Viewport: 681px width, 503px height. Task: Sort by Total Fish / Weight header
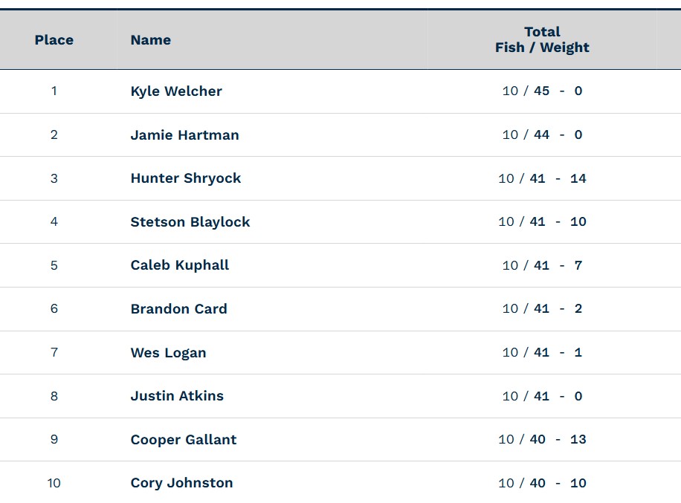[x=542, y=40]
